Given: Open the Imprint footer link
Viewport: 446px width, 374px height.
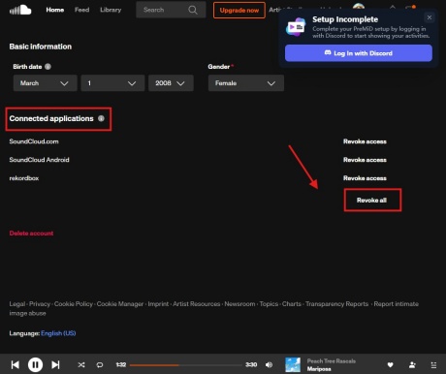Looking at the screenshot, I should pyautogui.click(x=158, y=304).
